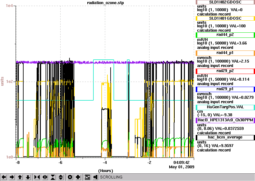
Task: Pan the plot right with the right arrow
Action: [x=12, y=177]
